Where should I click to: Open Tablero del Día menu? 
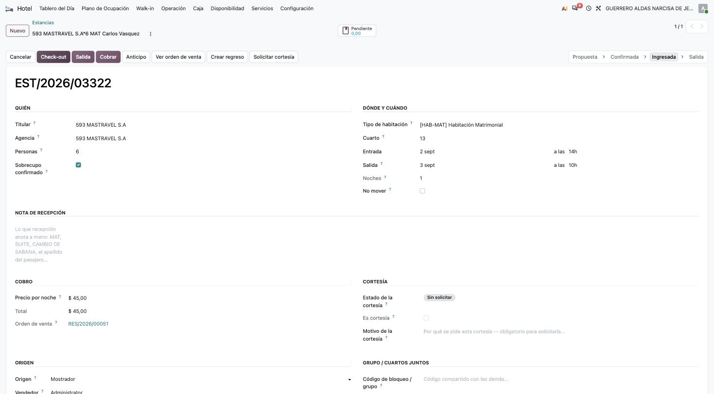57,8
